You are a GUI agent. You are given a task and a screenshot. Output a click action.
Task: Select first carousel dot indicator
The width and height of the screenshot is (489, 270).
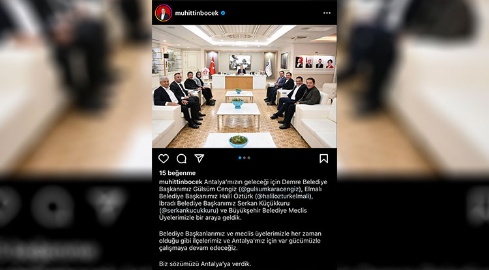(240, 157)
